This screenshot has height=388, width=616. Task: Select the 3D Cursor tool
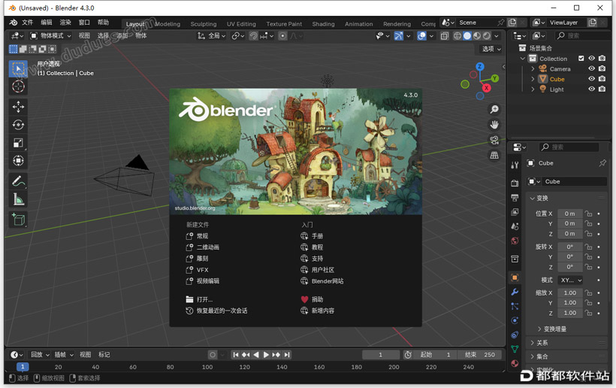point(18,86)
